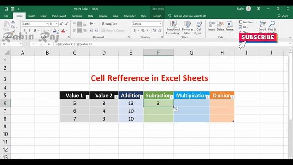Toggle Wrap Text
293x165 pixels.
tap(109, 24)
